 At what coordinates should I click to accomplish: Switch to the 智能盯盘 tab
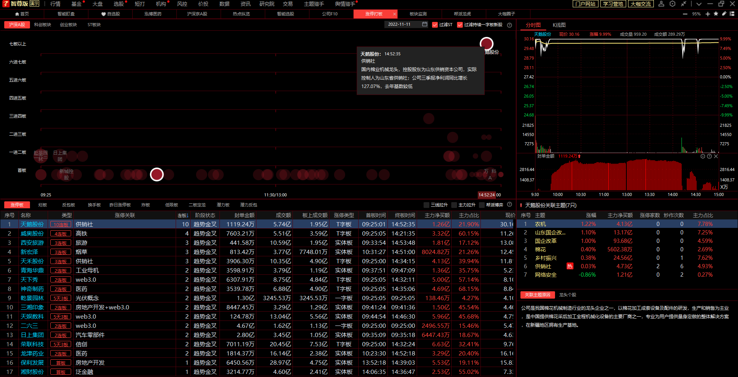(66, 14)
